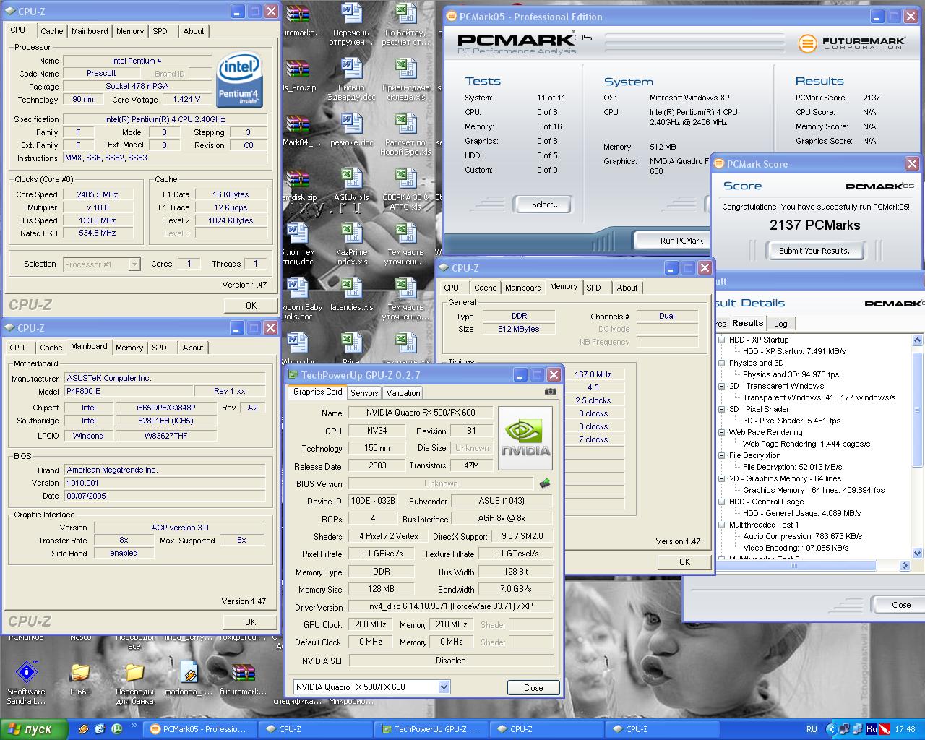Switch to the Validation tab in GPU-Z
This screenshot has height=740, width=925.
(x=403, y=393)
